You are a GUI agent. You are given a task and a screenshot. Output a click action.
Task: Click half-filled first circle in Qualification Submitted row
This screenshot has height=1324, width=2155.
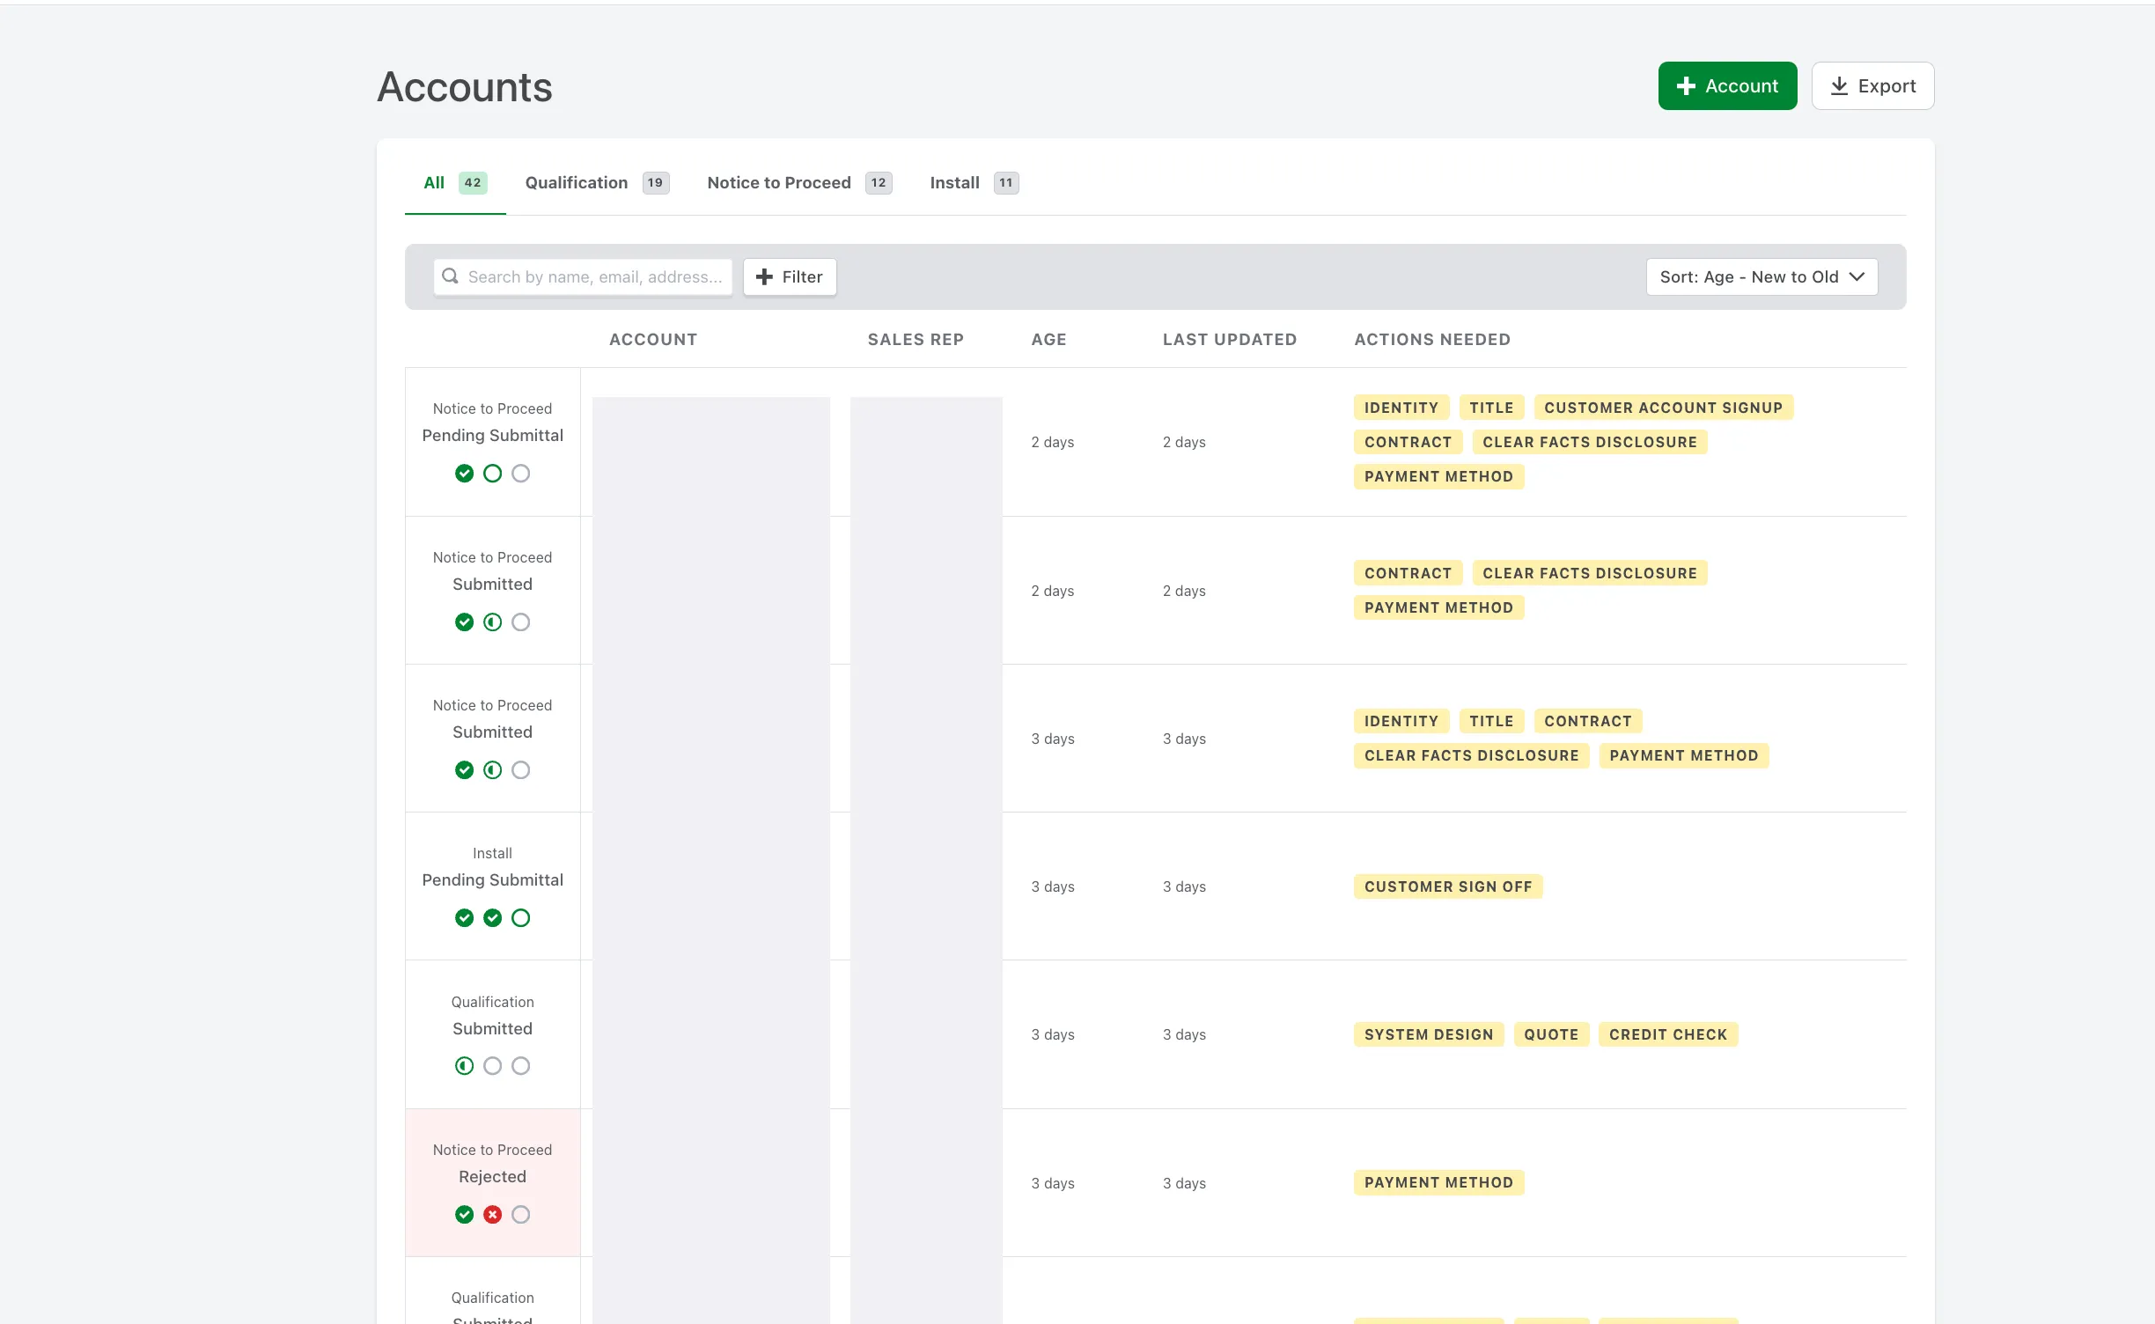coord(464,1066)
